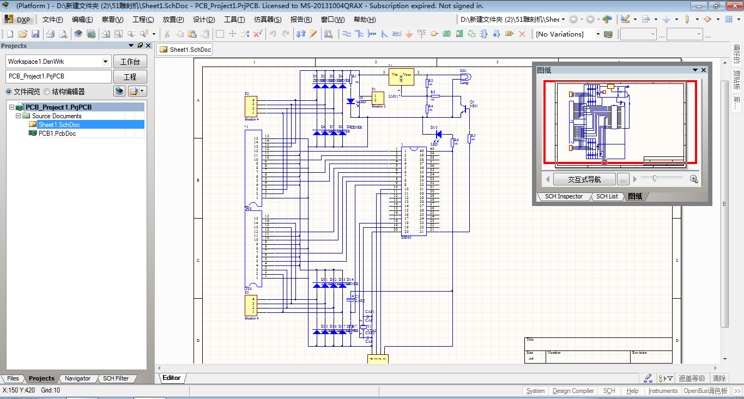Click the 清除 button above the status bar
This screenshot has width=744, height=399.
719,378
